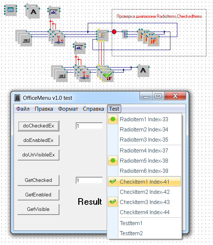This screenshot has width=213, height=245.
Task: Choose RadioItem2 Index-34
Action: (144, 130)
